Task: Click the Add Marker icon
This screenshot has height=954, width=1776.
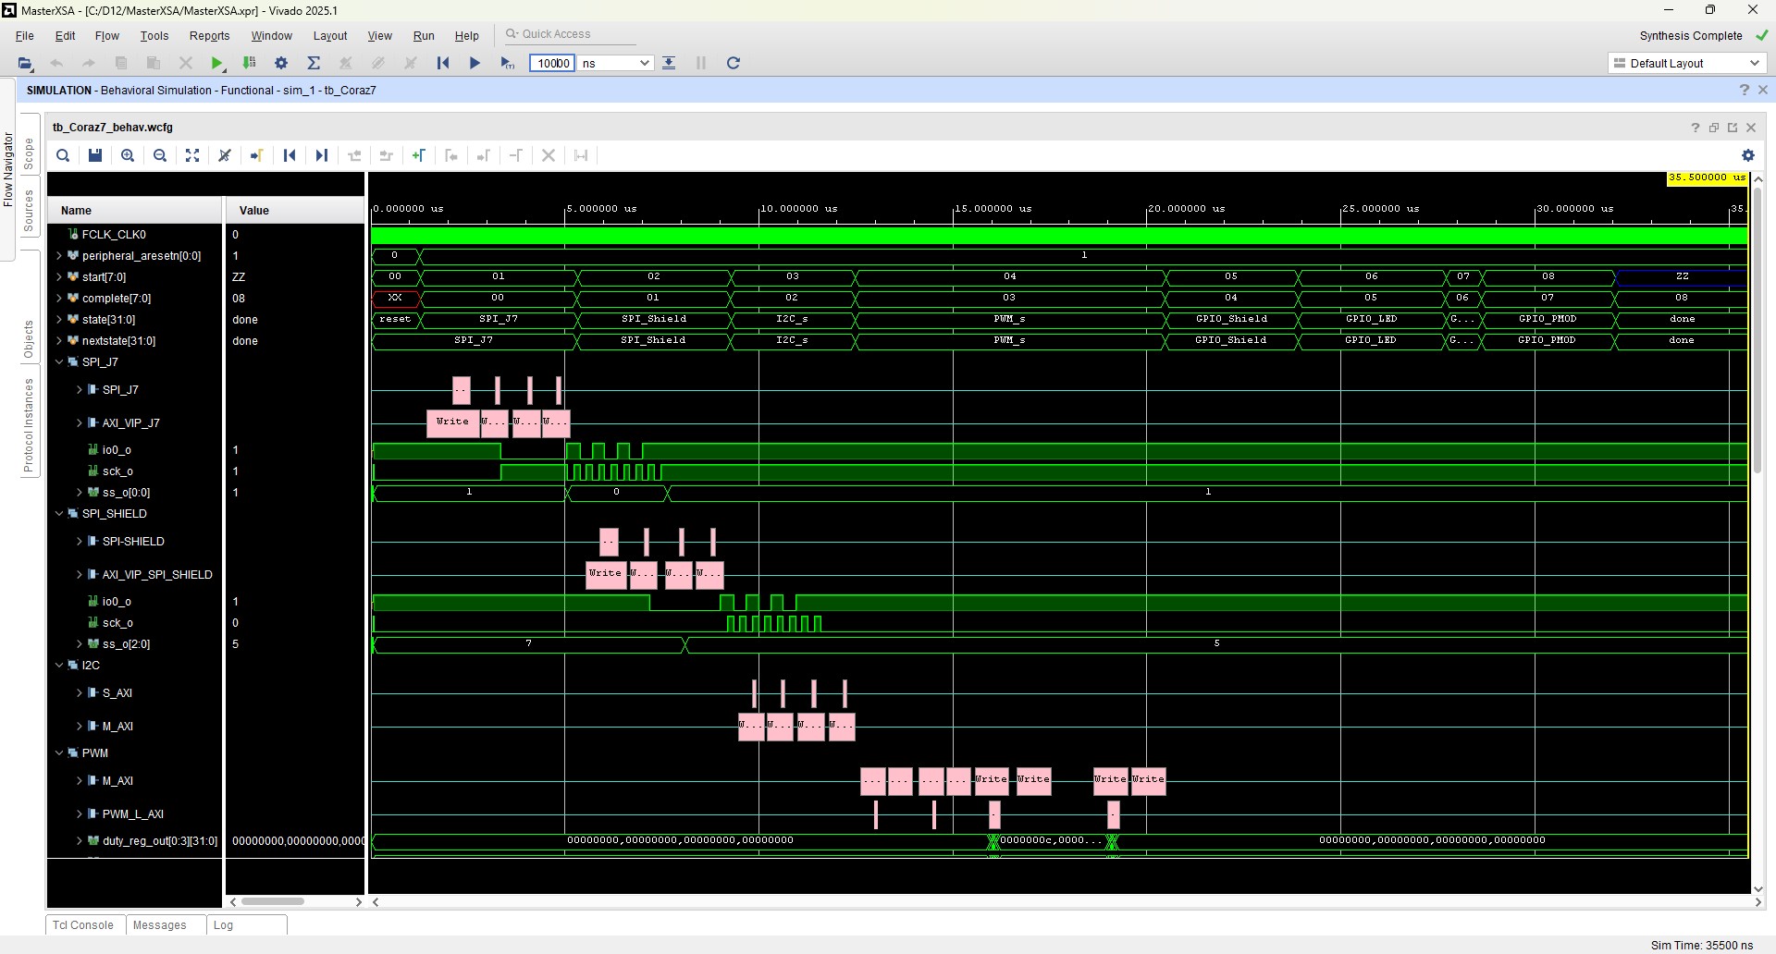Action: click(x=419, y=155)
